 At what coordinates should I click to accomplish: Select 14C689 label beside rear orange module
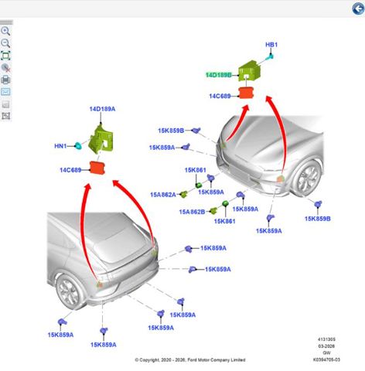click(x=70, y=170)
